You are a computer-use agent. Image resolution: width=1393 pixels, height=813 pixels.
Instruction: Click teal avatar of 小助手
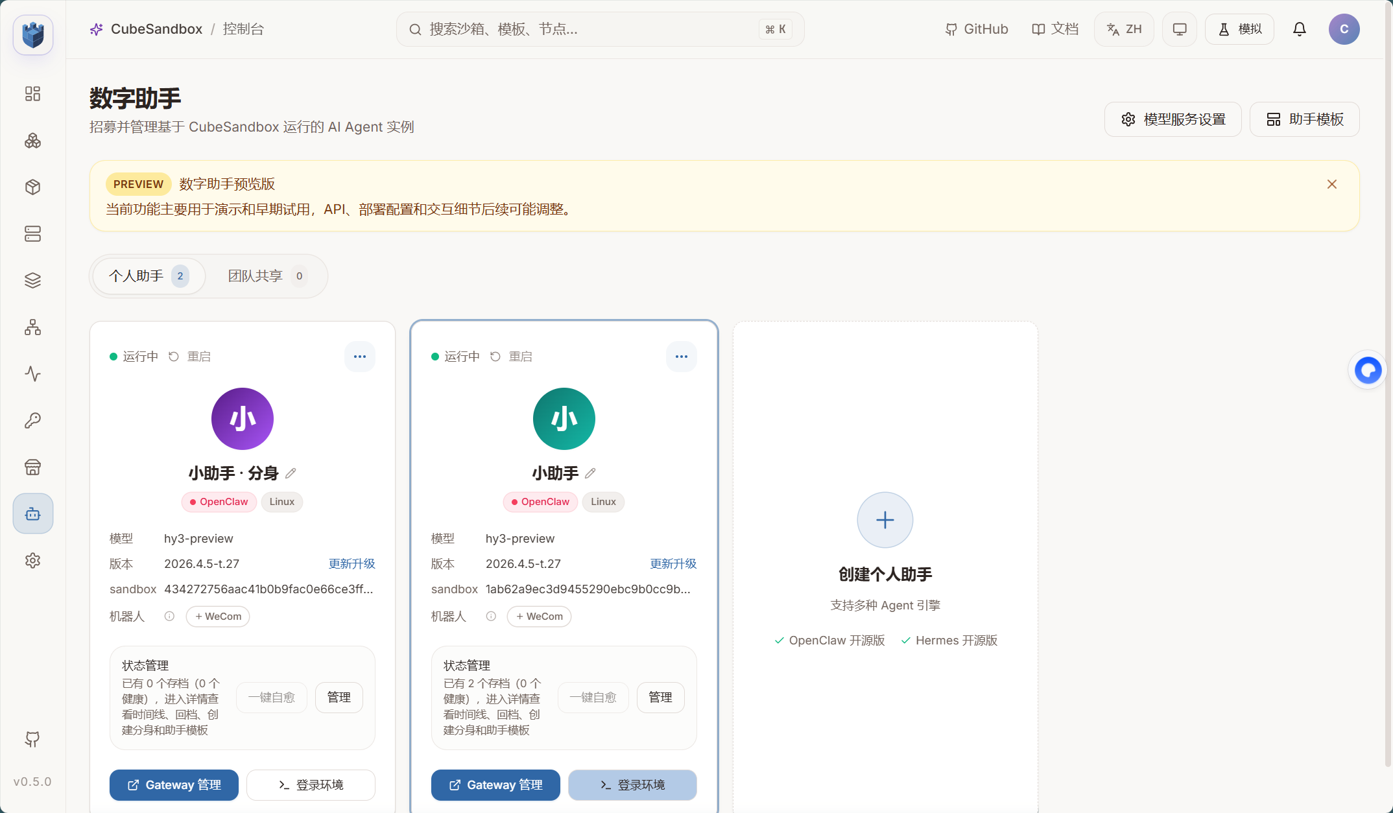[x=564, y=419]
